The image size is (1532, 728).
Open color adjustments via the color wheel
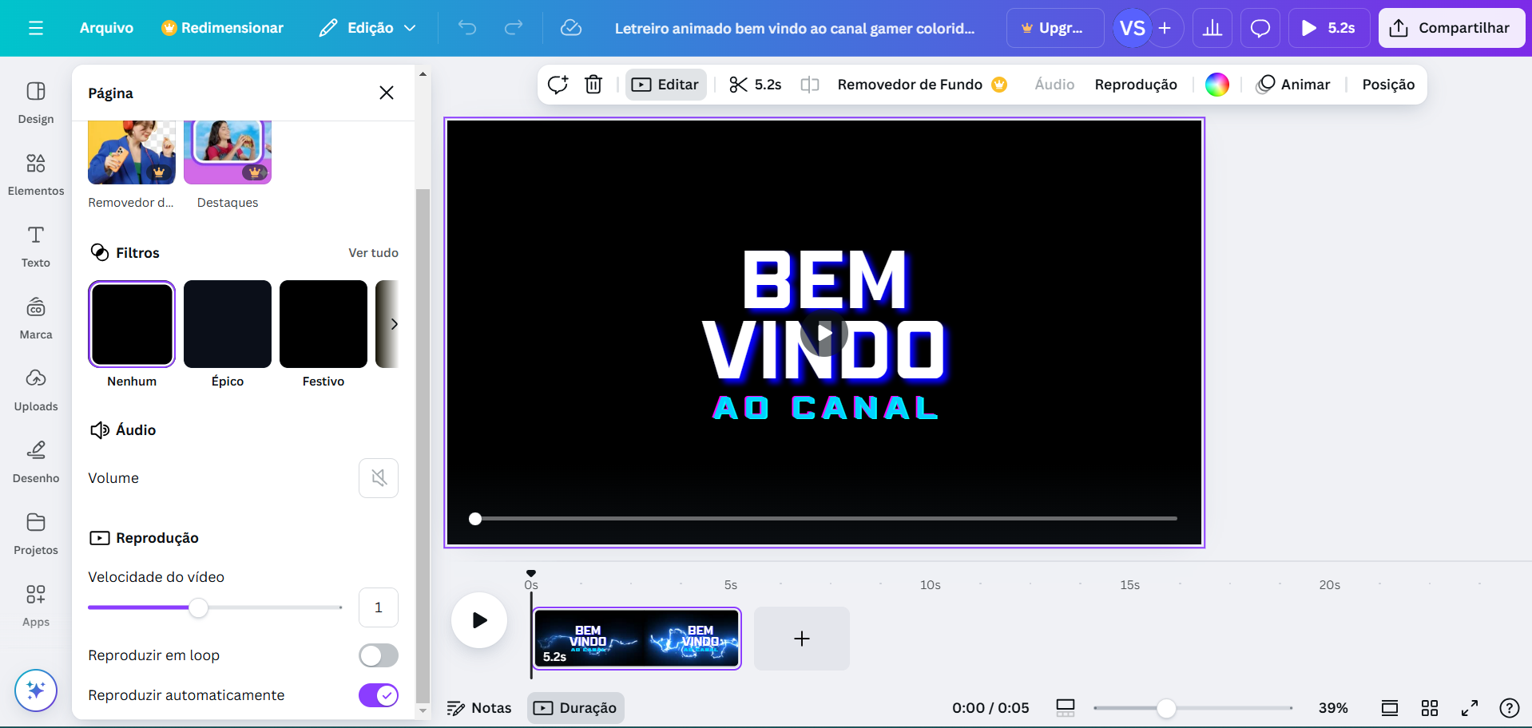tap(1216, 84)
